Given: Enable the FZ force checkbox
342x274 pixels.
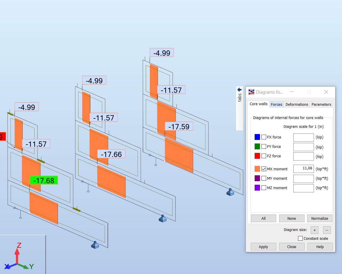Looking at the screenshot, I should (x=264, y=156).
